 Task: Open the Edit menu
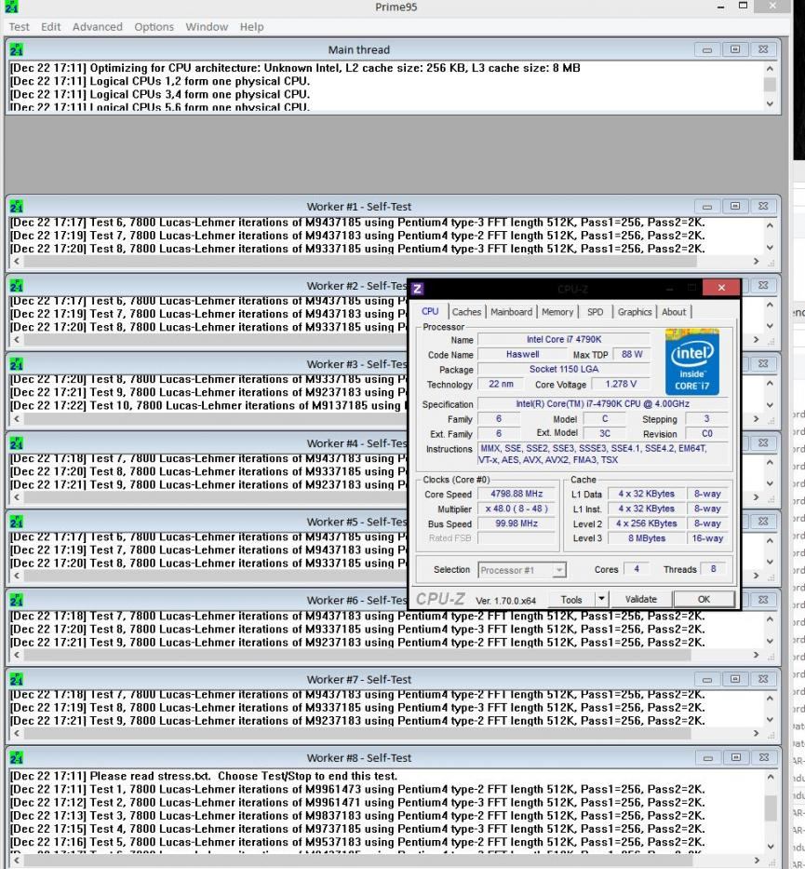click(51, 27)
